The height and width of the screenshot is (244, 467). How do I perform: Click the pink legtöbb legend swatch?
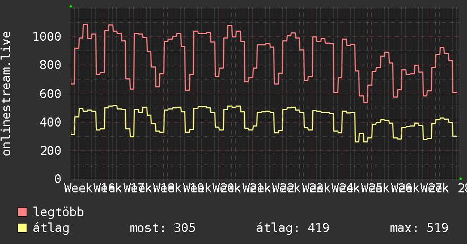(x=22, y=212)
